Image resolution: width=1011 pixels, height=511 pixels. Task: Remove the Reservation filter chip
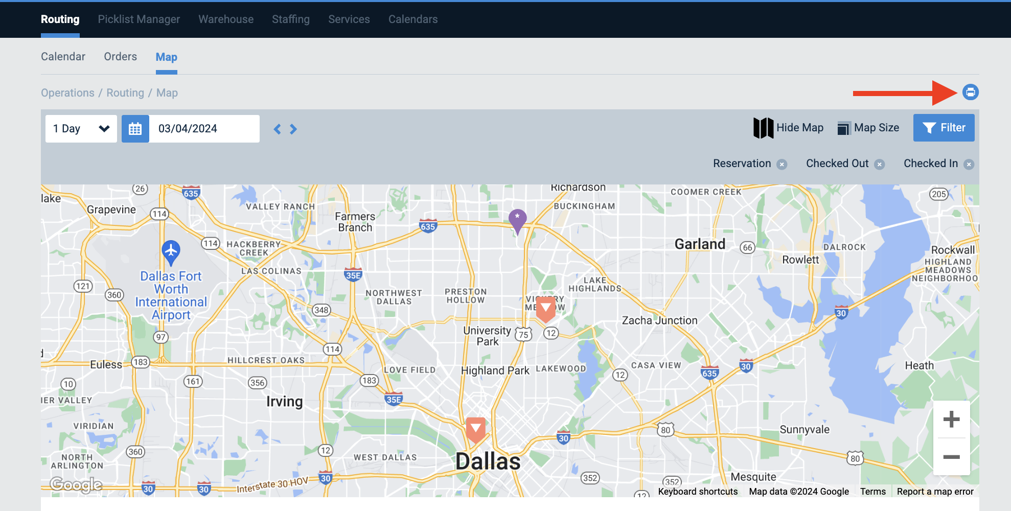(x=782, y=164)
